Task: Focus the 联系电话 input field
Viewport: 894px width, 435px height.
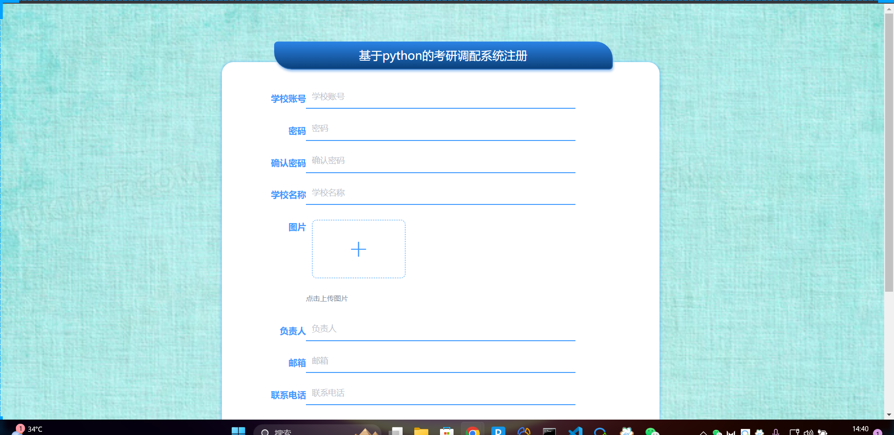Action: (440, 393)
